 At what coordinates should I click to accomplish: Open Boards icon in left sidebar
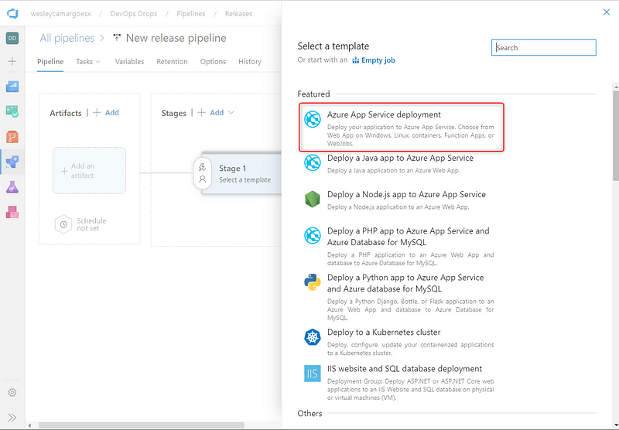tap(12, 87)
